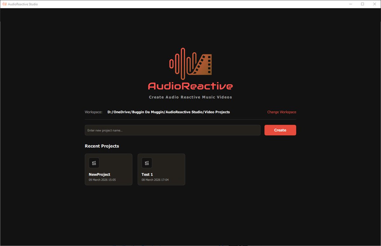Image resolution: width=381 pixels, height=246 pixels.
Task: Click the Recent Projects heading
Action: [102, 146]
